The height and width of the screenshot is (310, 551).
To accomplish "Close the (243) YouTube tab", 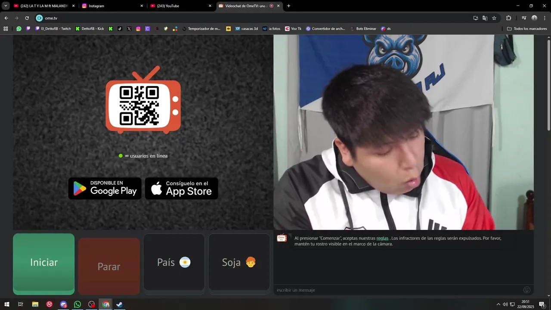I will click(210, 6).
